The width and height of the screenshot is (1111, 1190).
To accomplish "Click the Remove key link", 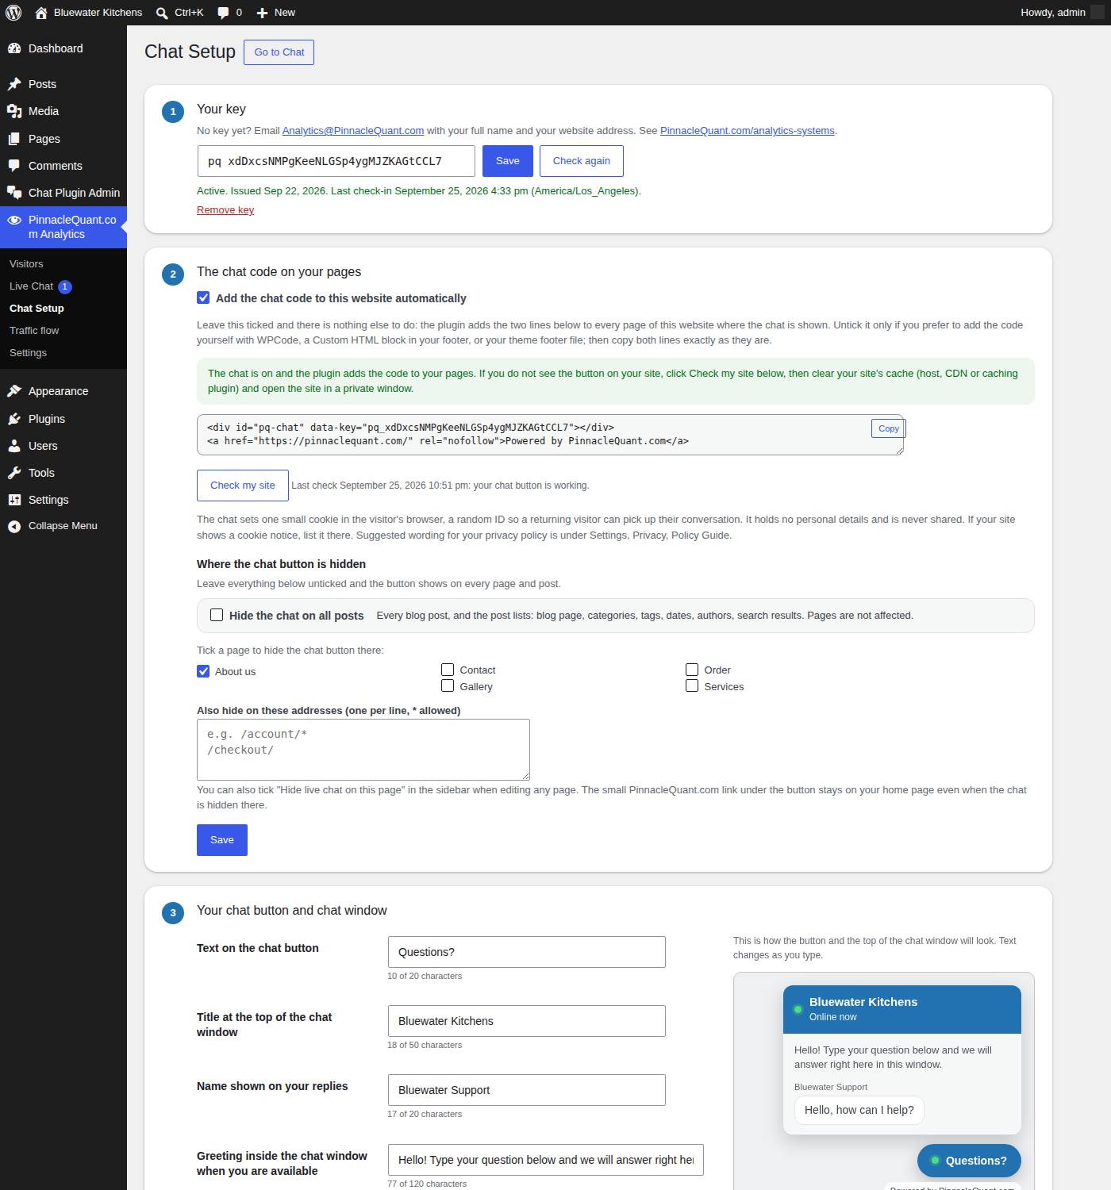I will 225,210.
